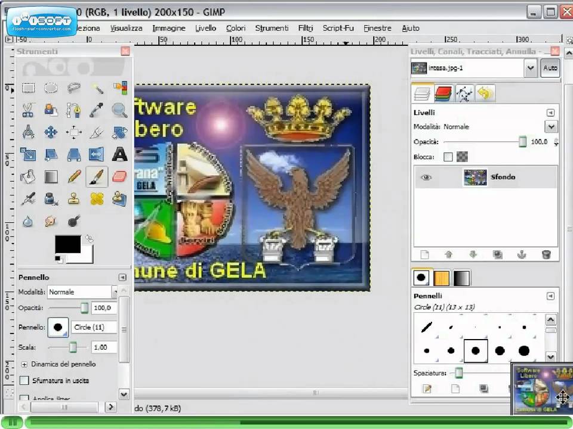Select the Scale tool
Viewport: 573px width, 429px height.
coord(28,154)
